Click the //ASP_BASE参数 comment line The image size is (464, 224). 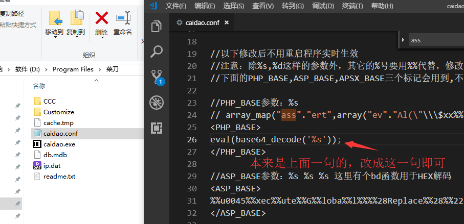(330, 176)
